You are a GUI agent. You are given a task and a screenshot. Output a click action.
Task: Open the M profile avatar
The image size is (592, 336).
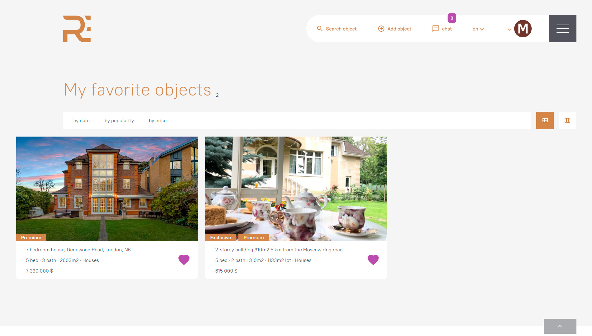coord(523,29)
